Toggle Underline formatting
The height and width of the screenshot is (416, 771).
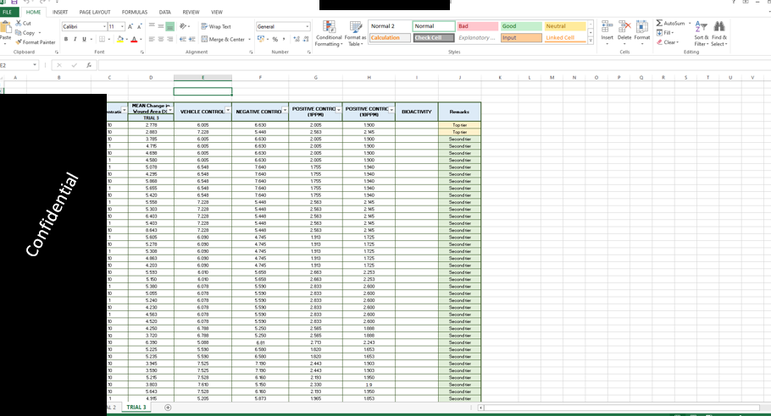(84, 39)
